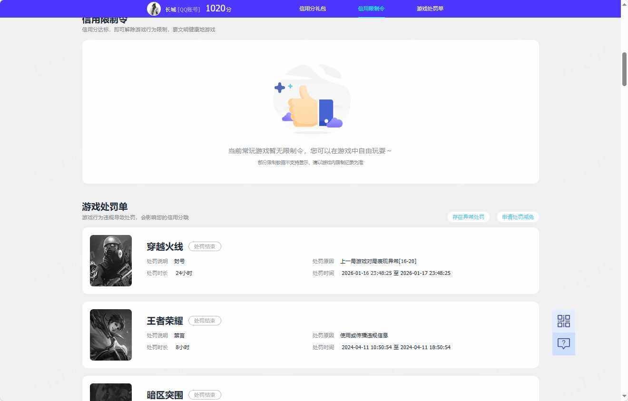
Task: Click the 穿越火线 game title
Action: (165, 246)
